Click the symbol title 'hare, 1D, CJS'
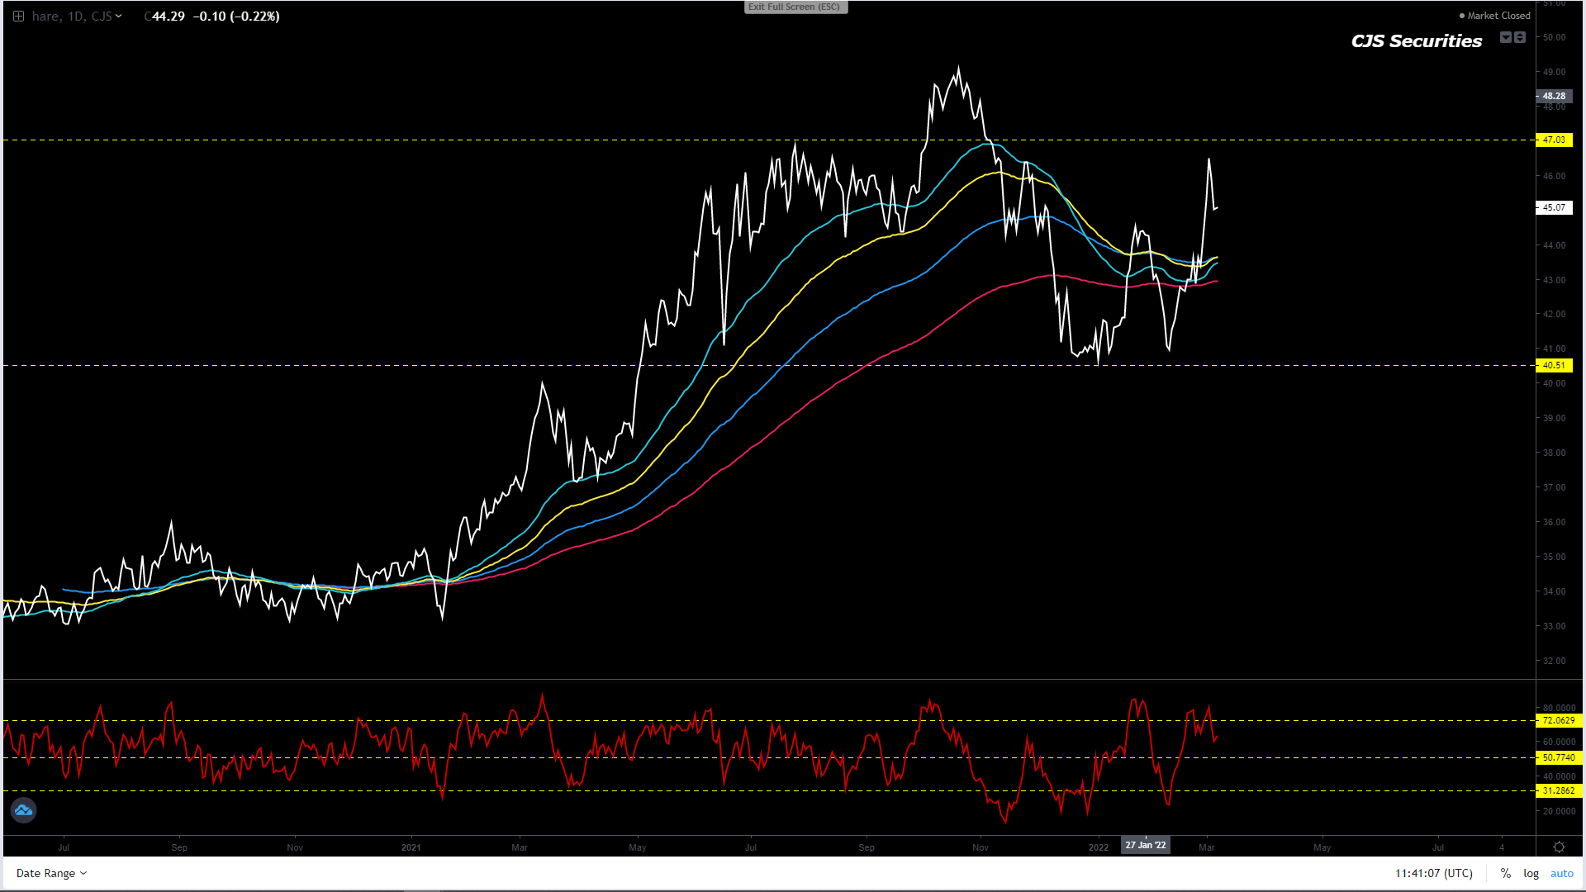 coord(71,17)
